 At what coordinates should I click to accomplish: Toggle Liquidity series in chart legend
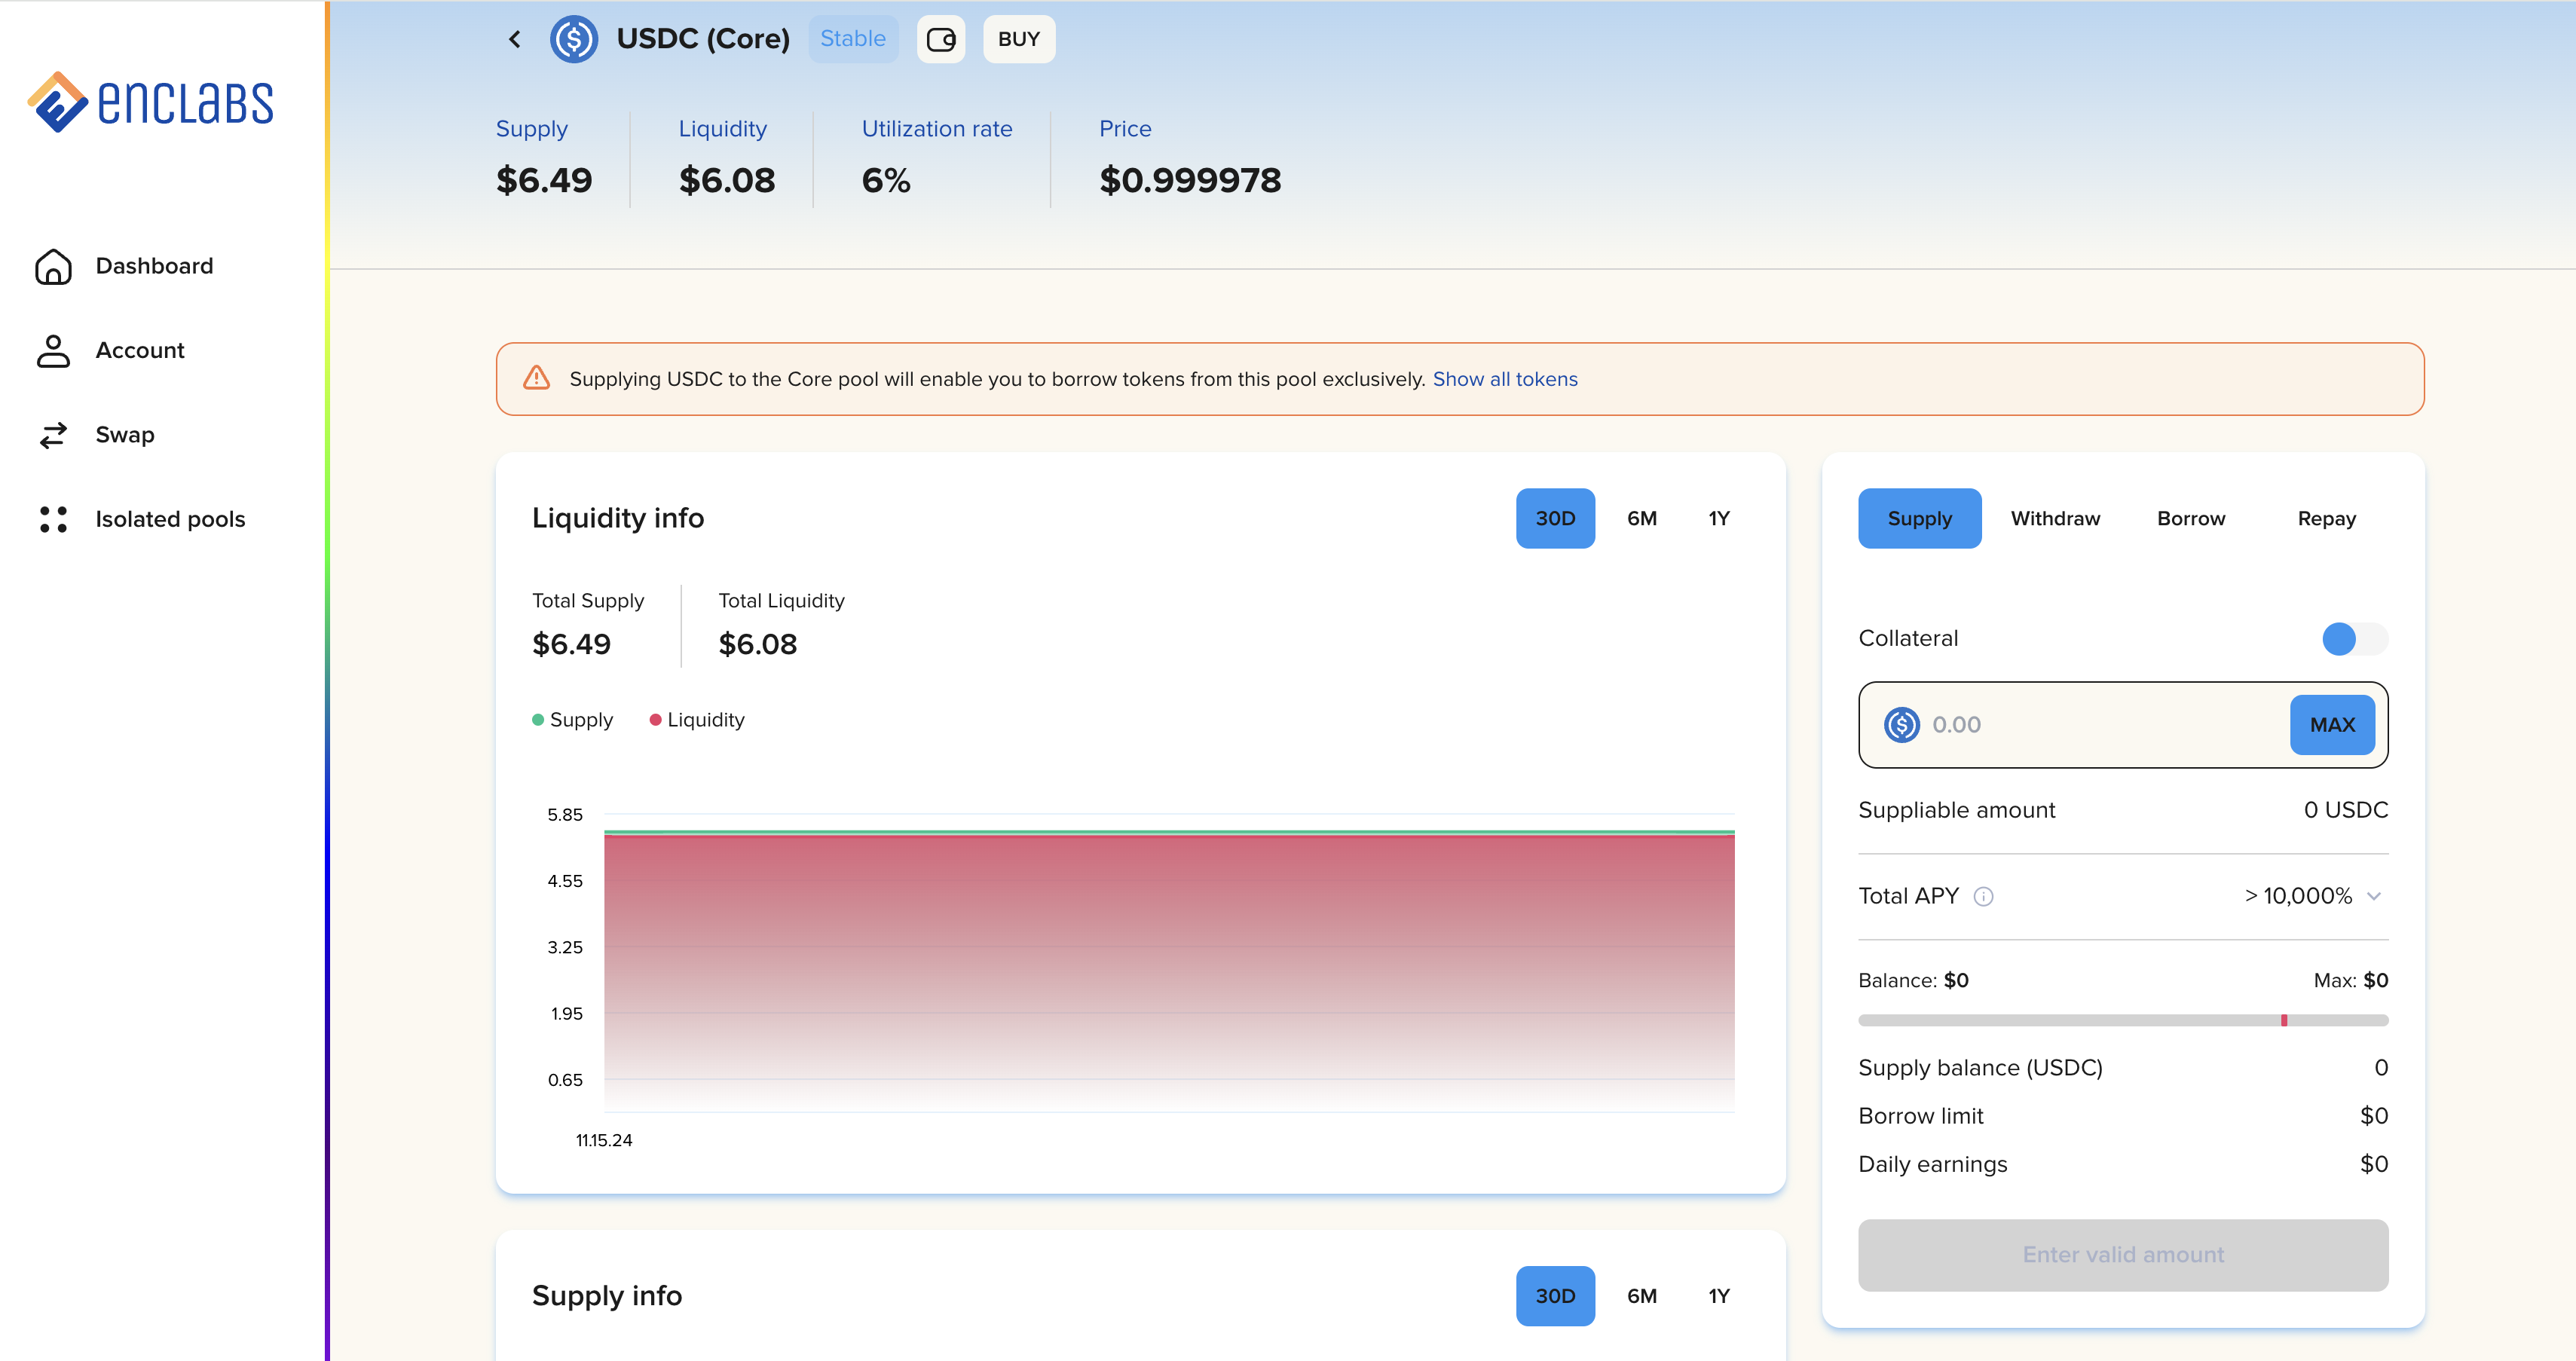(697, 720)
